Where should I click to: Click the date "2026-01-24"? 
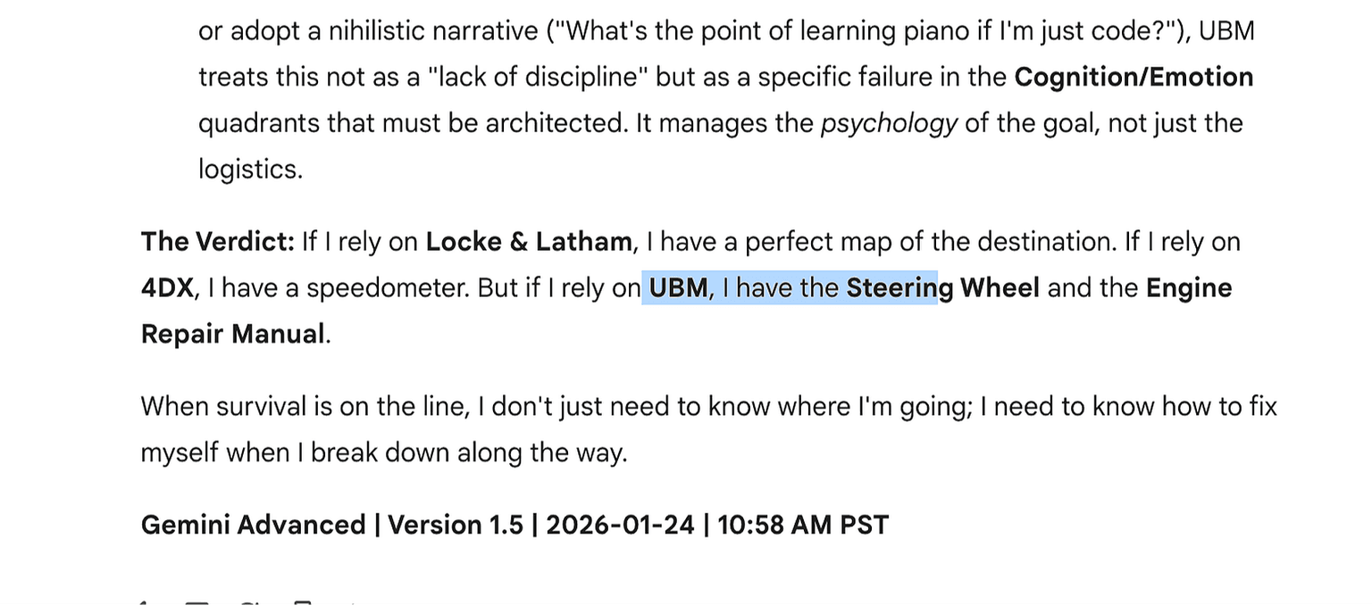point(619,525)
